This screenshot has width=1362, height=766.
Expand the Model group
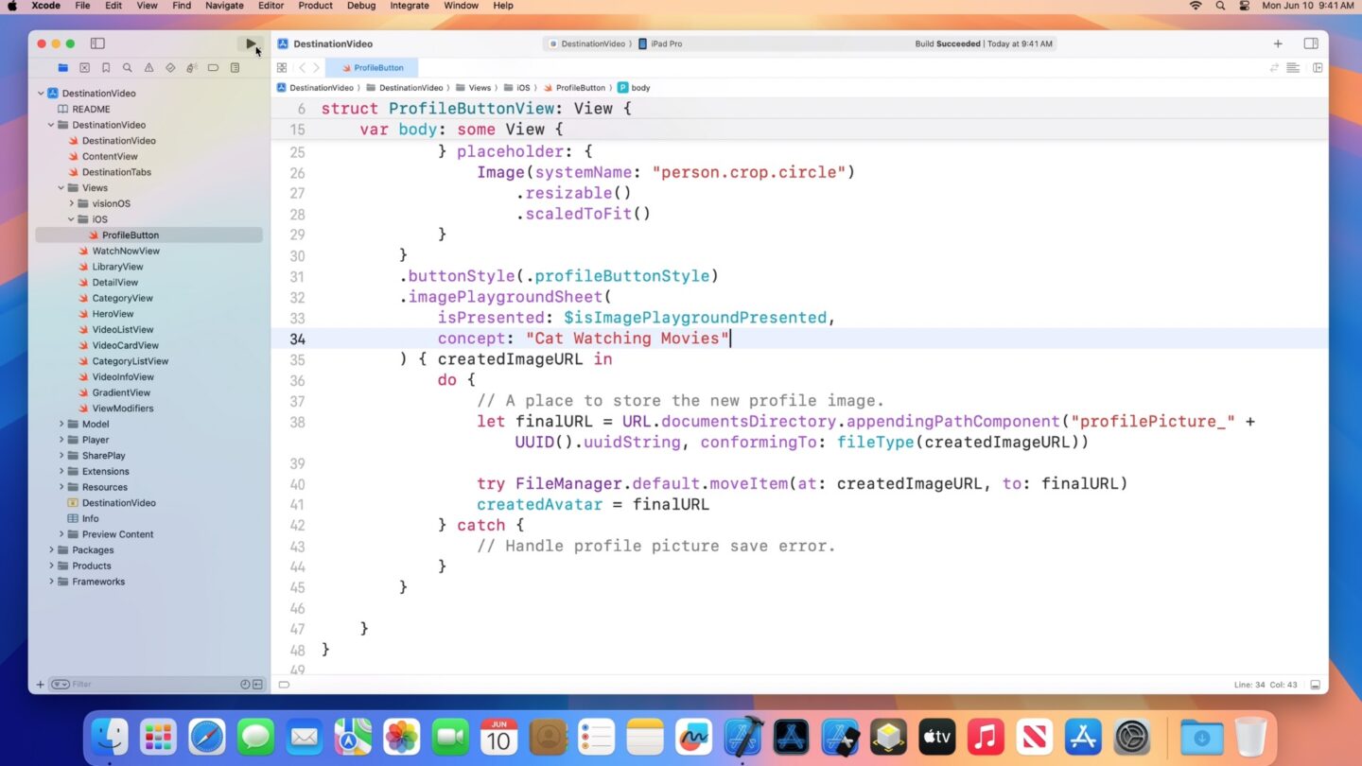click(61, 424)
